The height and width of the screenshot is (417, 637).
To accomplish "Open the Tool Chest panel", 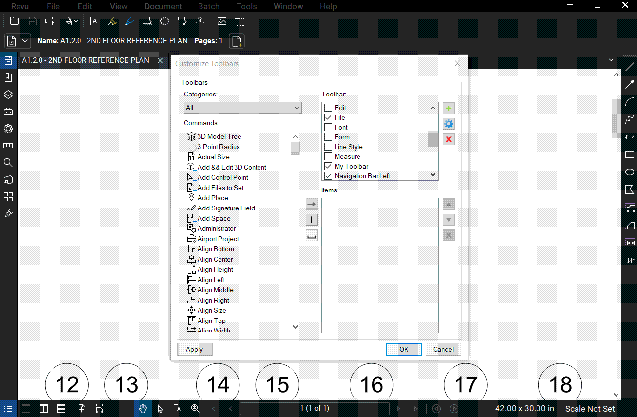I will pyautogui.click(x=8, y=111).
